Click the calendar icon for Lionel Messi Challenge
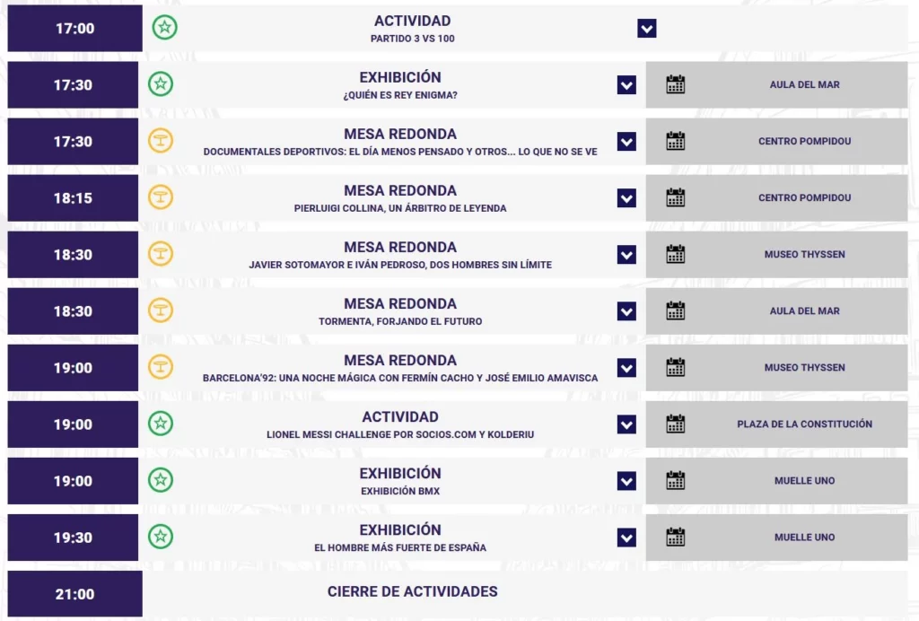919x621 pixels. [x=675, y=424]
